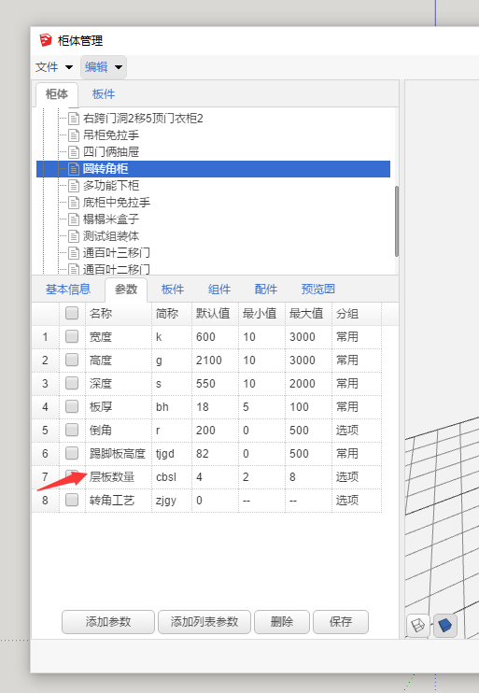Viewport: 479px width, 693px height.
Task: Open the 文件 dropdown menu
Action: (54, 67)
